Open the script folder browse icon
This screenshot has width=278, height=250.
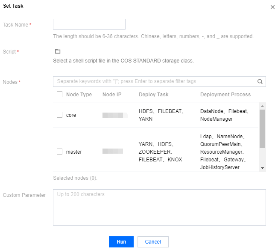click(x=58, y=51)
